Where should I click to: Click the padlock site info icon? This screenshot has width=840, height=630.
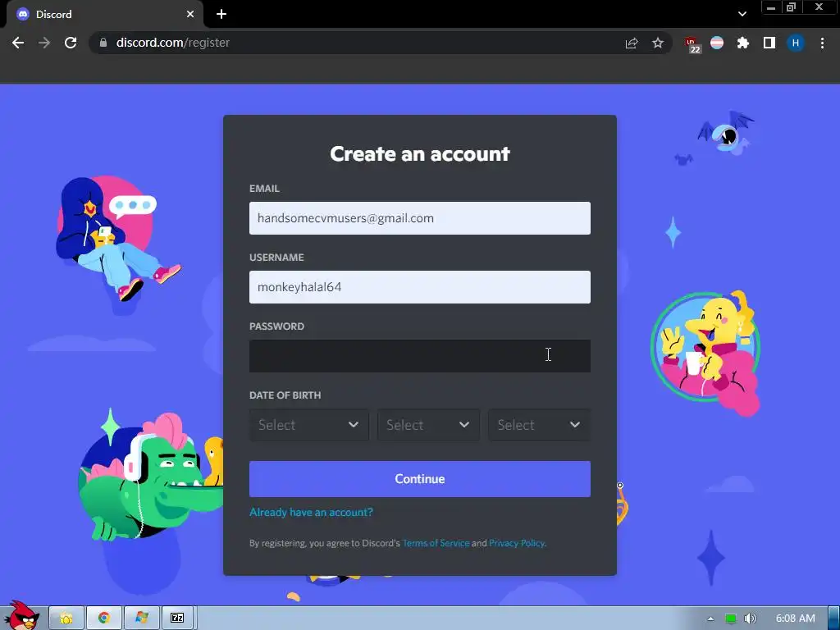pos(103,43)
